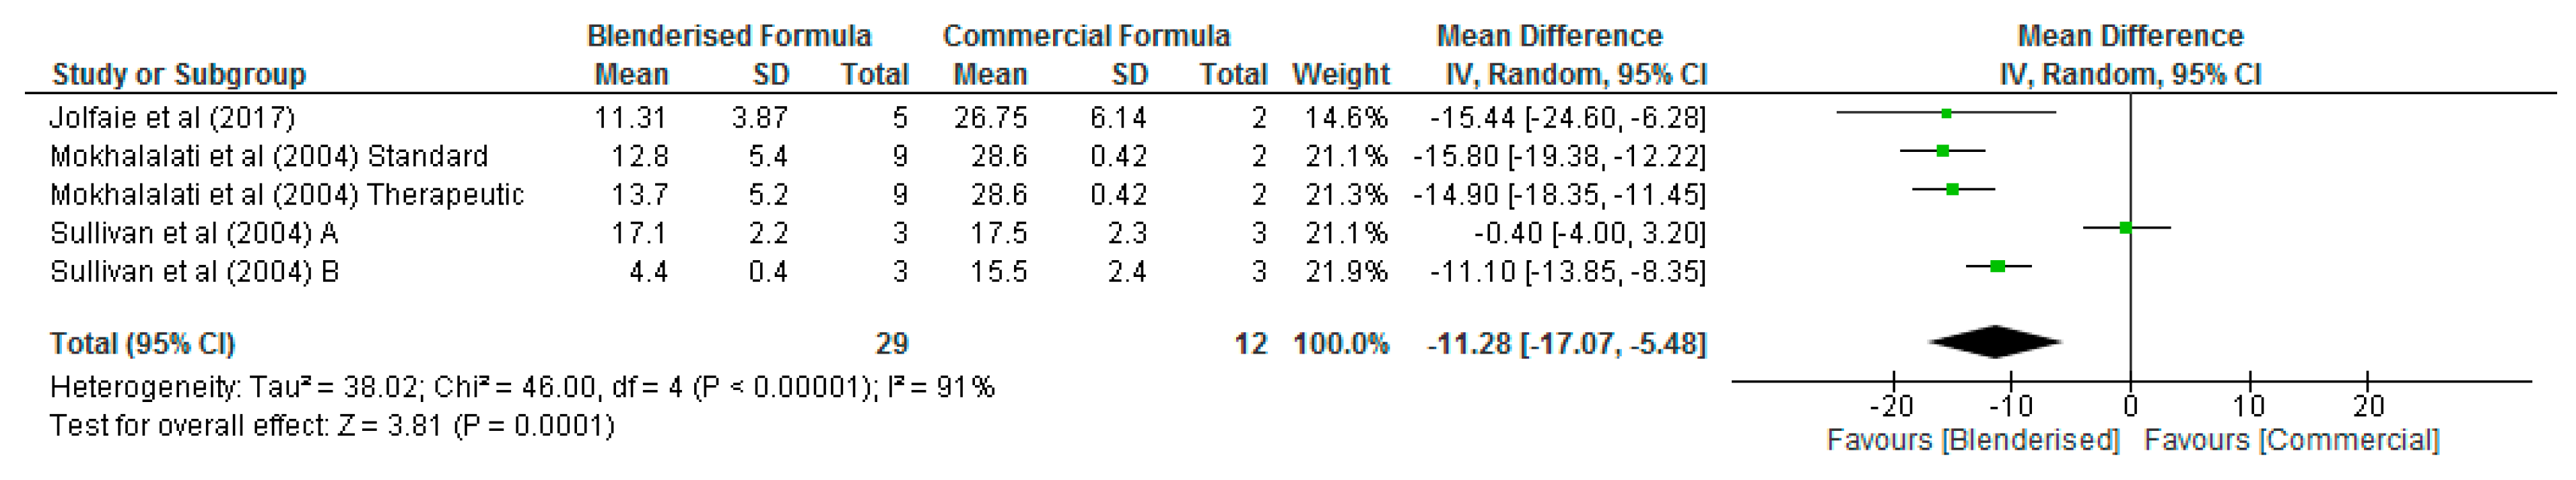Image resolution: width=2576 pixels, height=480 pixels.
Task: Click the Blenderised Formula group header
Action: click(729, 36)
